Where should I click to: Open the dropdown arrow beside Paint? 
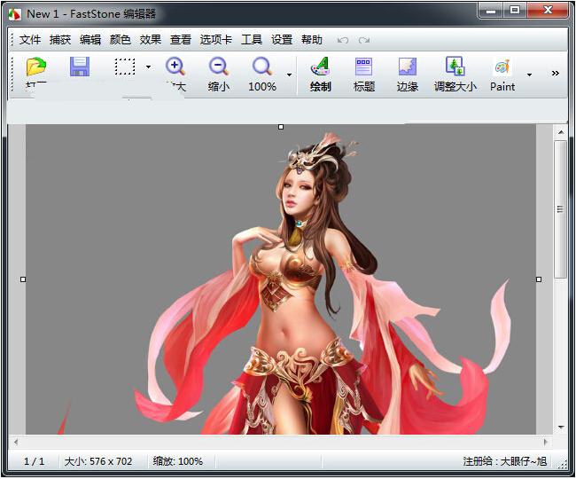529,75
